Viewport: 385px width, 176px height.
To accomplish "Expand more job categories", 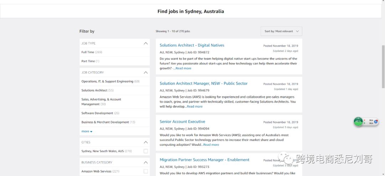I will pyautogui.click(x=87, y=132).
